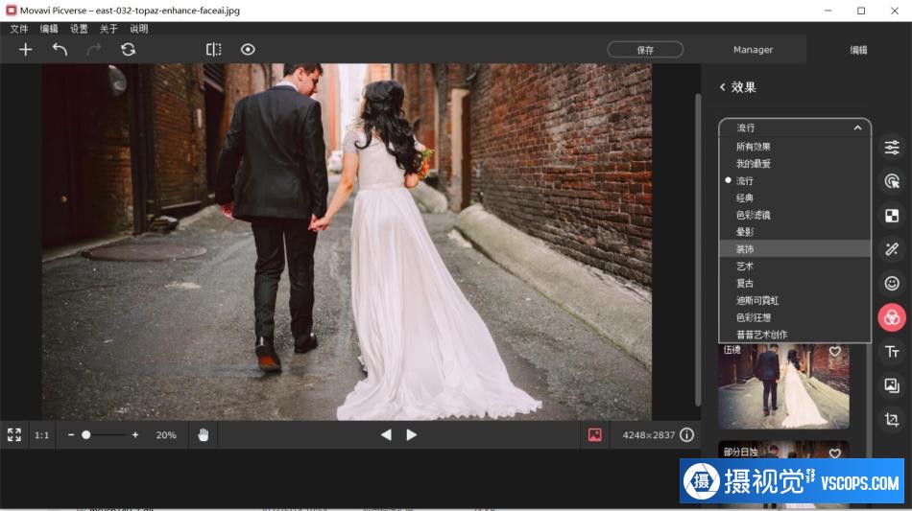This screenshot has width=912, height=511.
Task: Open the 编辑 menu in menu bar
Action: (49, 29)
